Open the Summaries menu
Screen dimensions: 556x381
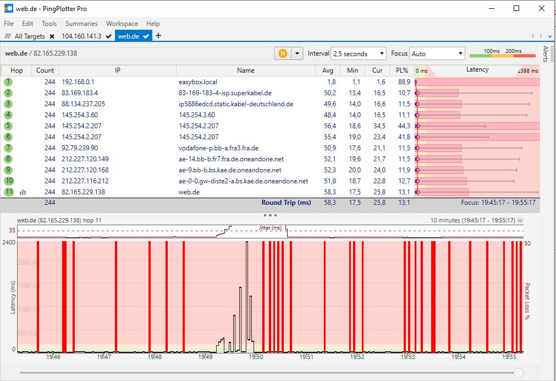tap(81, 24)
